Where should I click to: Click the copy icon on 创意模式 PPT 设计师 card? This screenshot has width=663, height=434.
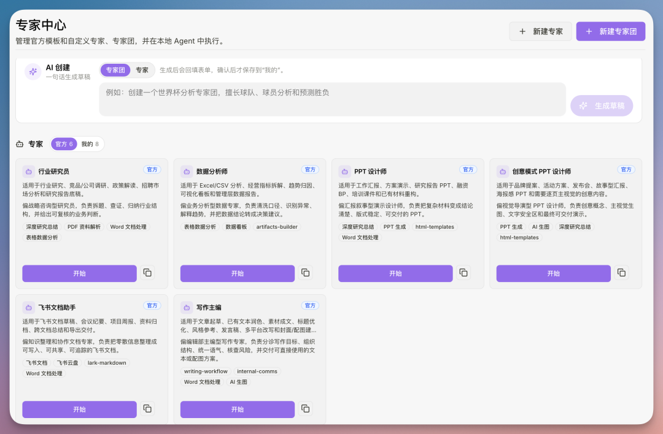point(621,273)
